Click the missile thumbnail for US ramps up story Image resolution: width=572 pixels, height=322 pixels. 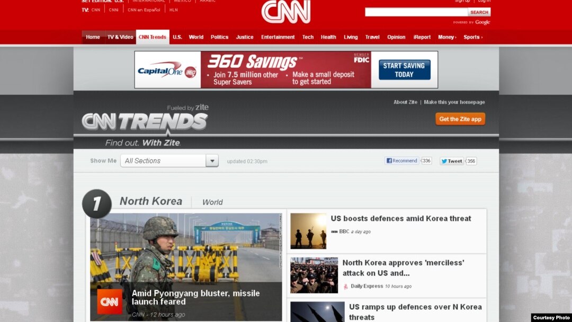pyautogui.click(x=317, y=311)
